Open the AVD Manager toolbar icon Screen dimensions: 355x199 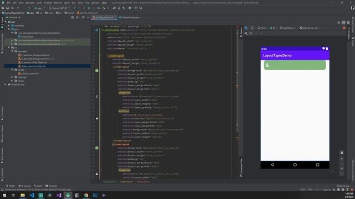coord(119,8)
